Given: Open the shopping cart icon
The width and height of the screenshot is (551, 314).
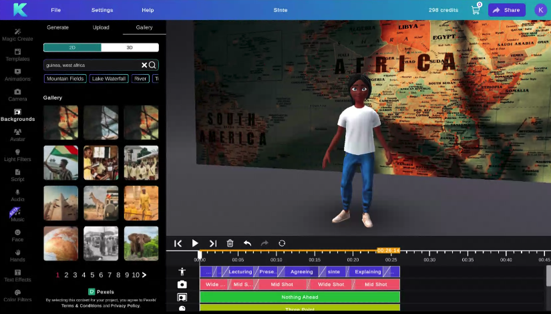Looking at the screenshot, I should coord(476,10).
